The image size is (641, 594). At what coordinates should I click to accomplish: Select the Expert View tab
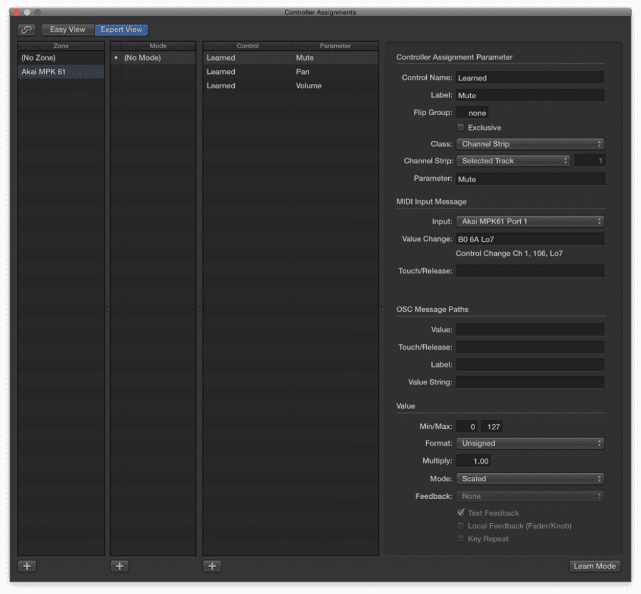(121, 29)
